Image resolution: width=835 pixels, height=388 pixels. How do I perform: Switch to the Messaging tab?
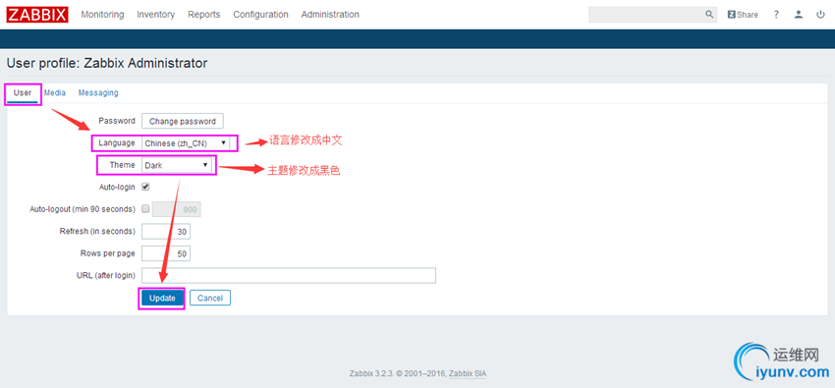pos(98,92)
